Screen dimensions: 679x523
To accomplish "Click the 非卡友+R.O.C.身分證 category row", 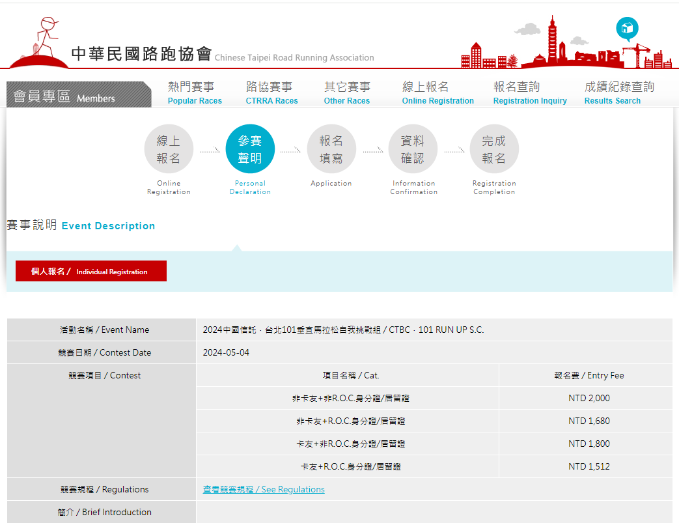I will point(351,421).
